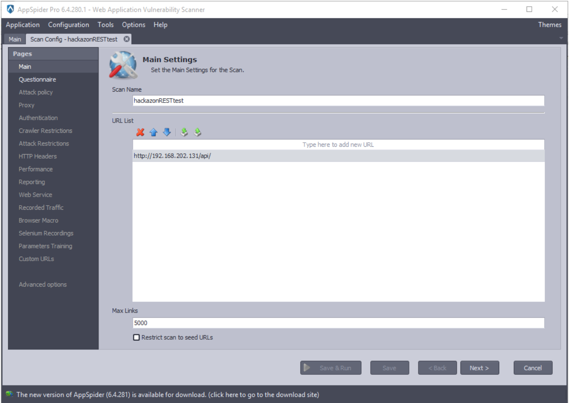Open the Configuration menu
Screen dimensions: 569x403
point(69,25)
